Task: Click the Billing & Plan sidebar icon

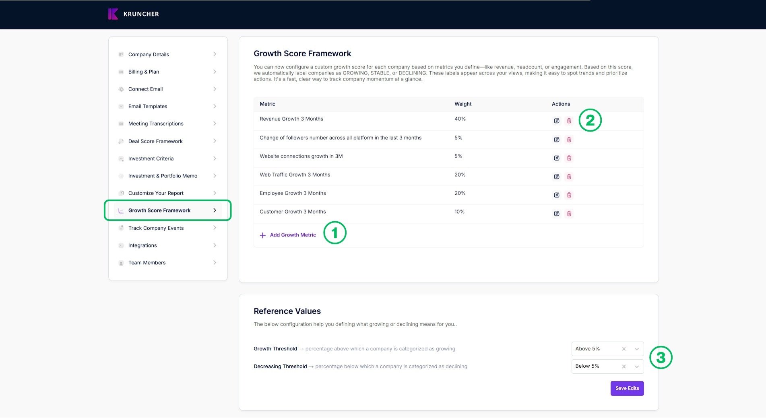Action: click(121, 72)
